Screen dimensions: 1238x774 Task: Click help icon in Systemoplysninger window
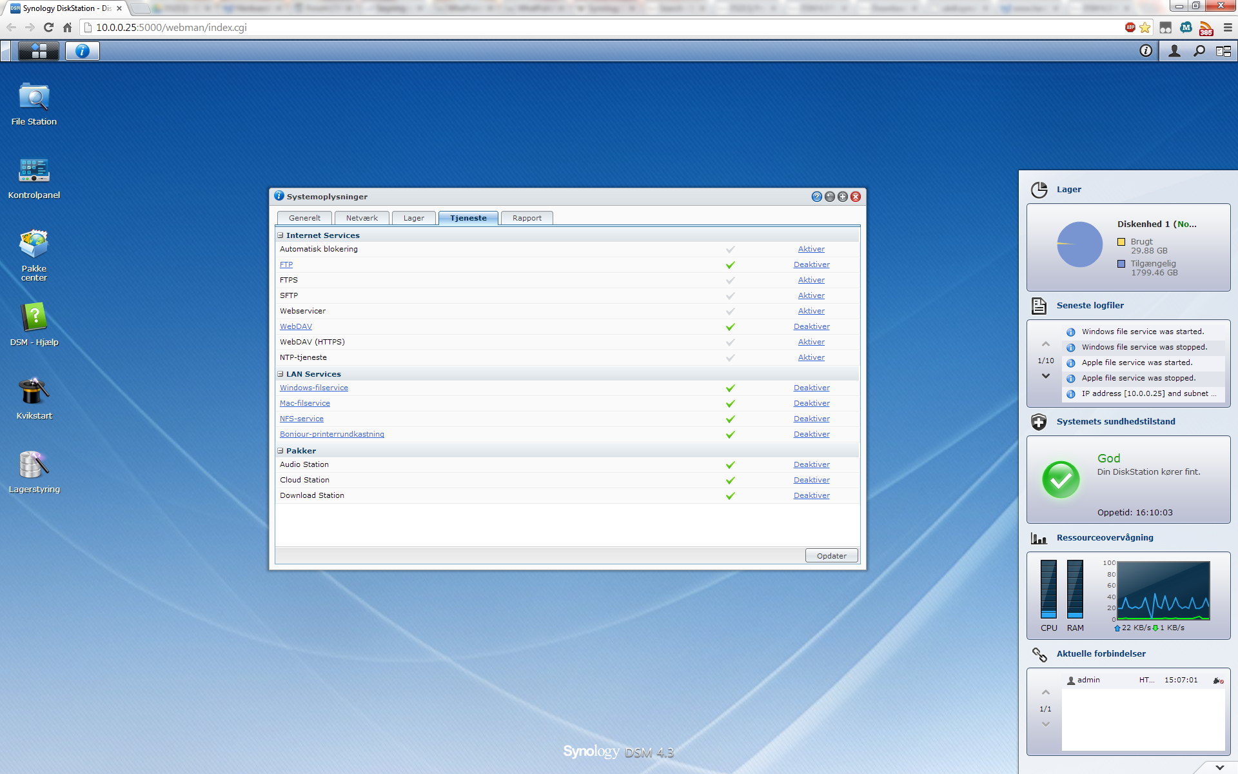point(816,197)
